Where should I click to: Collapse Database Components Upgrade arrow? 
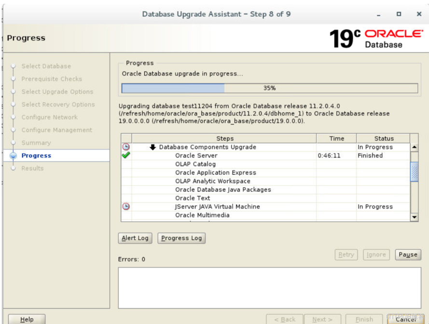tap(153, 147)
